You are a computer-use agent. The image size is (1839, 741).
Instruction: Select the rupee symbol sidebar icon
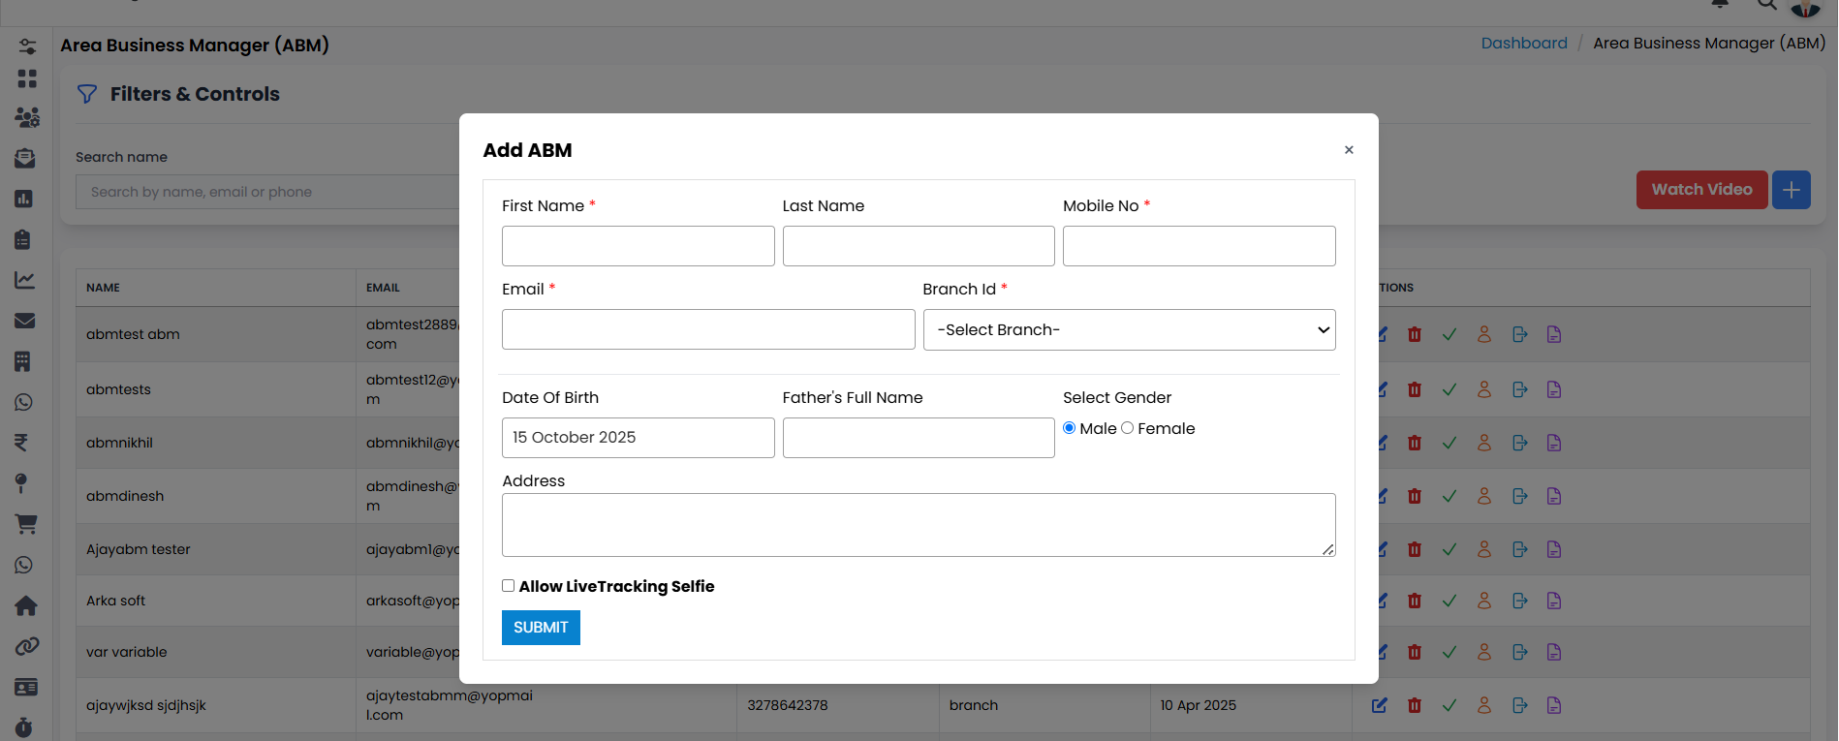(21, 443)
